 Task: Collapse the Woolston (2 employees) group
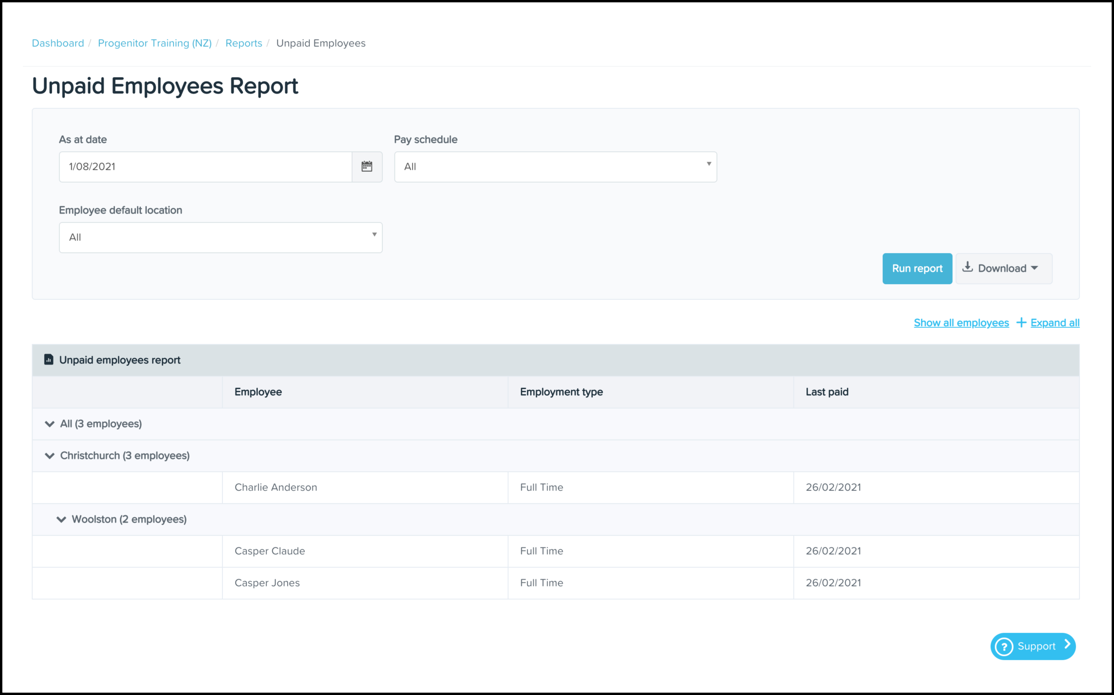[61, 520]
